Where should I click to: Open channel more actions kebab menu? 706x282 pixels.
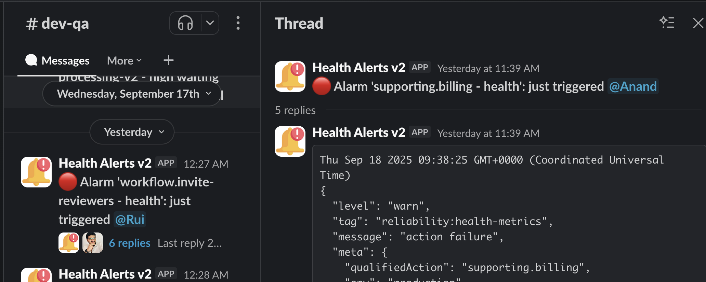pyautogui.click(x=238, y=23)
